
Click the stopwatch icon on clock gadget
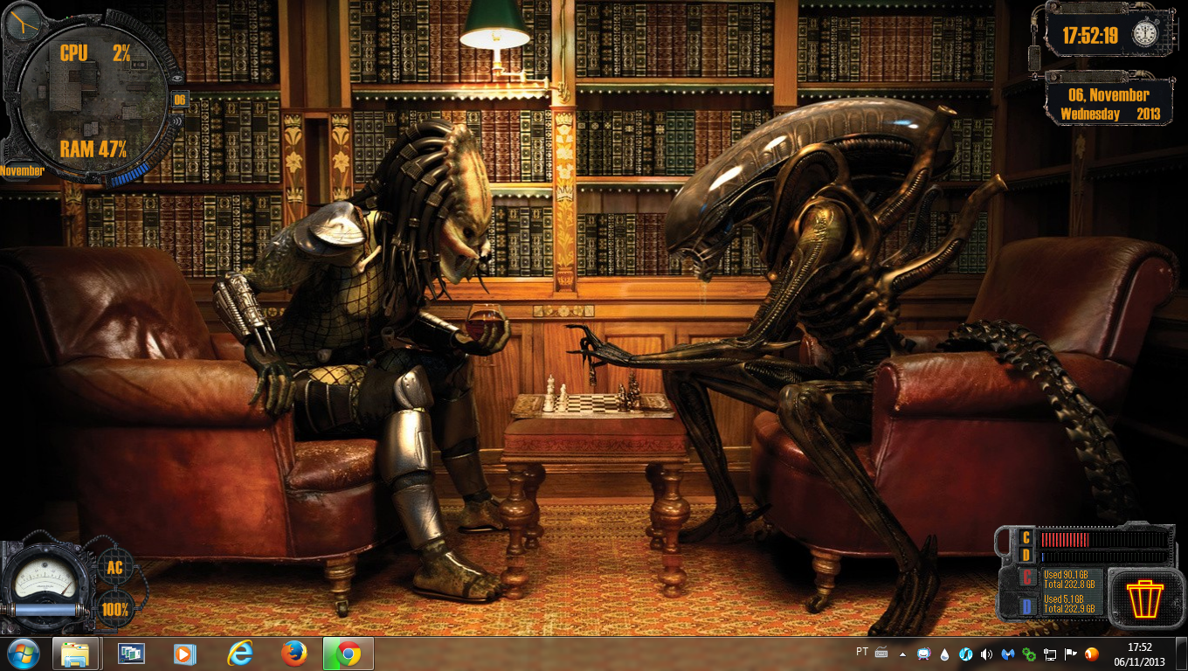point(1145,33)
